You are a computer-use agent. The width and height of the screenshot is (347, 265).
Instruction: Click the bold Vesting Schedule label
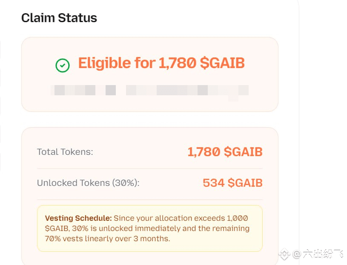pos(78,218)
